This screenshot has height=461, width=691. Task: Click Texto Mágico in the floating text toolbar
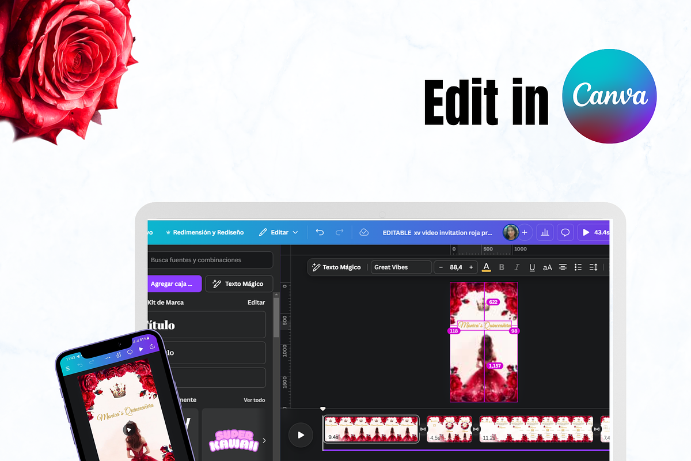[x=337, y=267]
